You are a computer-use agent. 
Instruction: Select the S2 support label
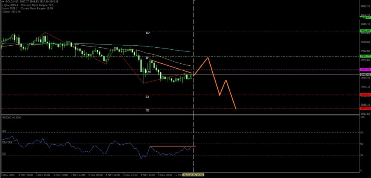click(148, 110)
